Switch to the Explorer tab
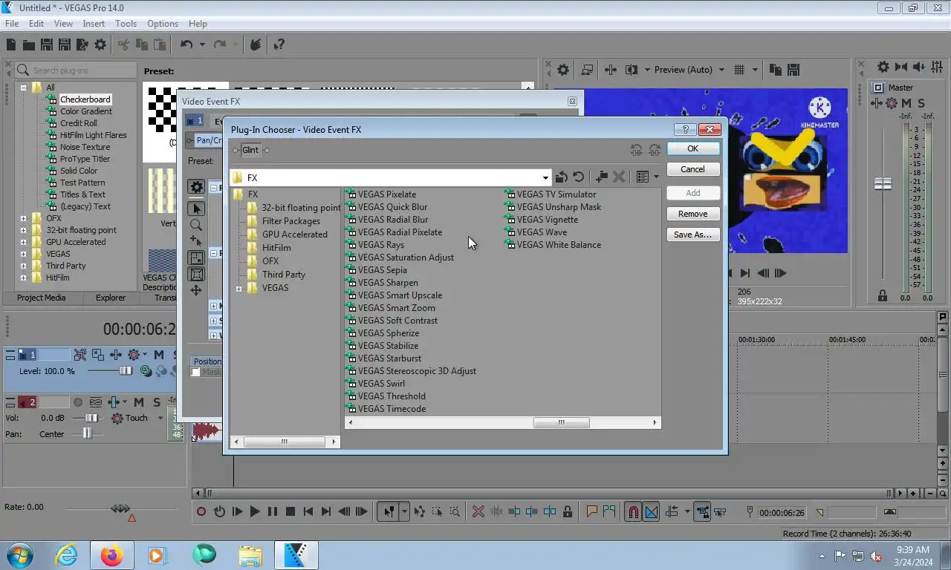The image size is (951, 570). [x=111, y=298]
